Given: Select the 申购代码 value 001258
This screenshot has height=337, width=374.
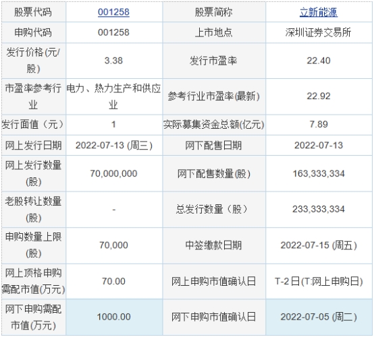Looking at the screenshot, I should (x=113, y=32).
